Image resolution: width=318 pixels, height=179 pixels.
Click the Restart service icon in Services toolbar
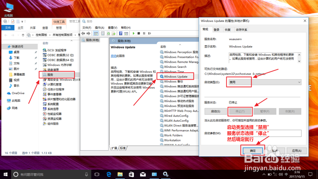pyautogui.click(x=149, y=33)
